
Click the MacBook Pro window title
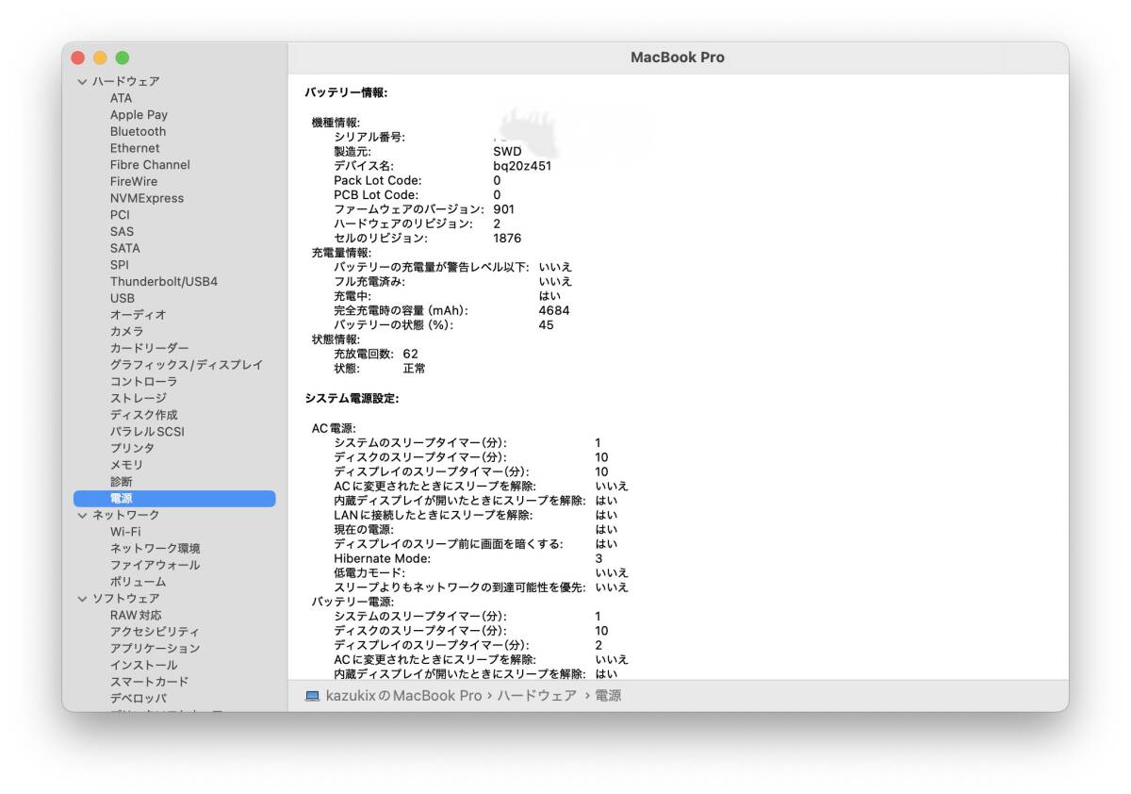[x=678, y=58]
